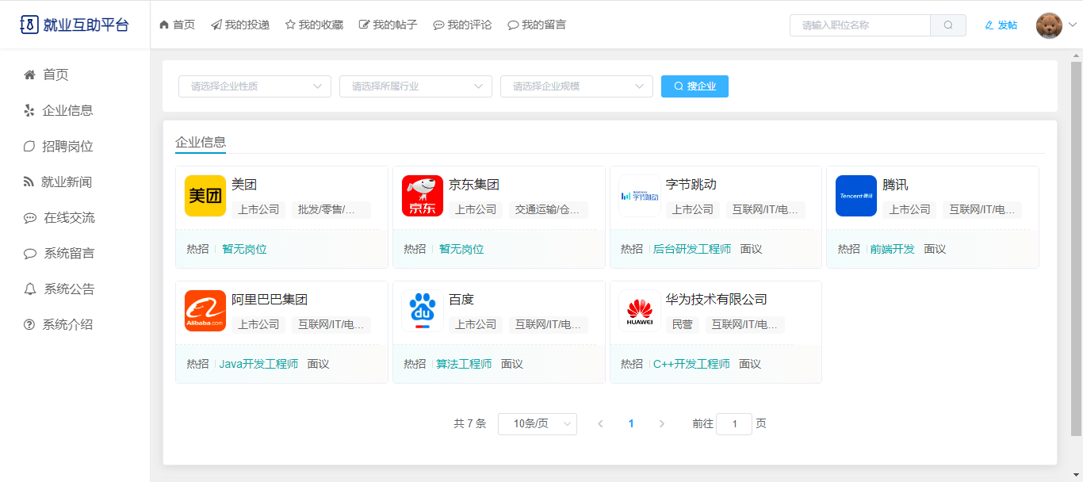Open the 请选择企业规模 dropdown
This screenshot has height=482, width=1083.
point(576,86)
